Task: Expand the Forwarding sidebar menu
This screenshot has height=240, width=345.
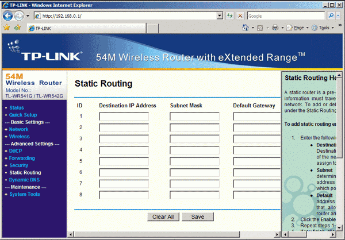Action: [22, 158]
